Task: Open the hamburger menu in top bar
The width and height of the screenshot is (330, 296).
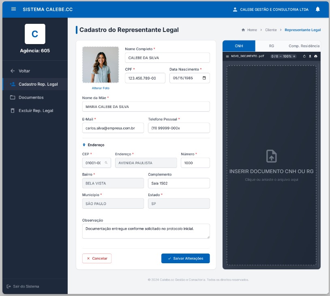Action: click(13, 9)
